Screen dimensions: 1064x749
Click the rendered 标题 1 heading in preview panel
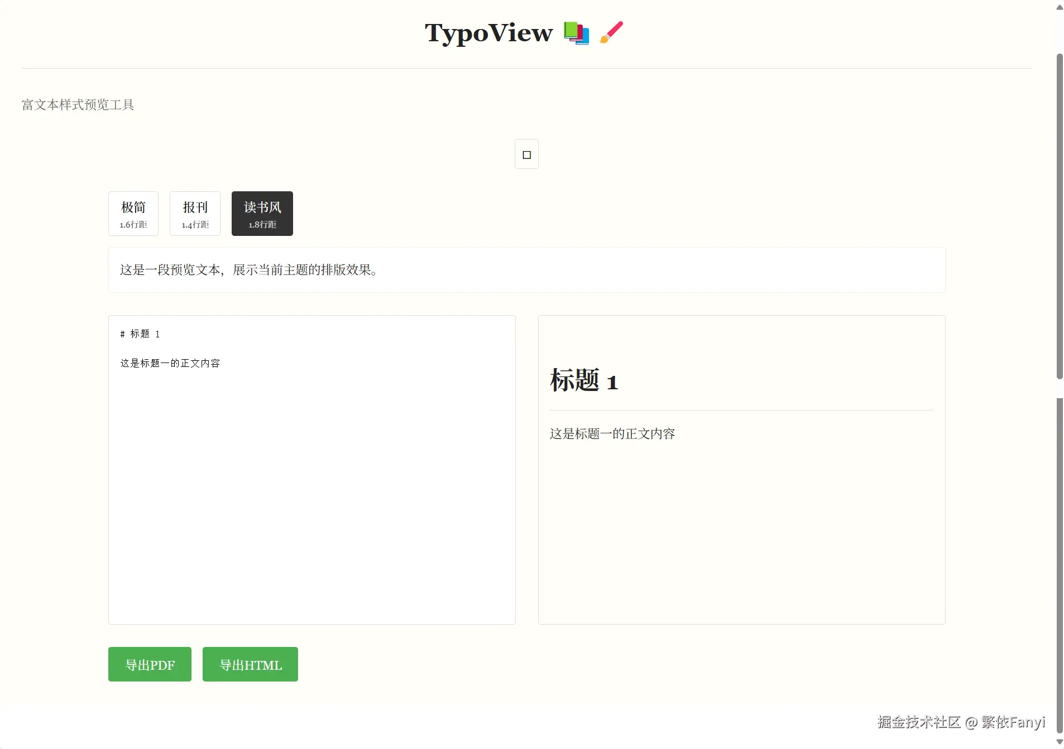tap(583, 380)
